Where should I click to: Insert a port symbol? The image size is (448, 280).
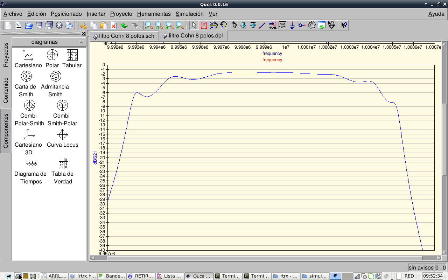tap(302, 25)
